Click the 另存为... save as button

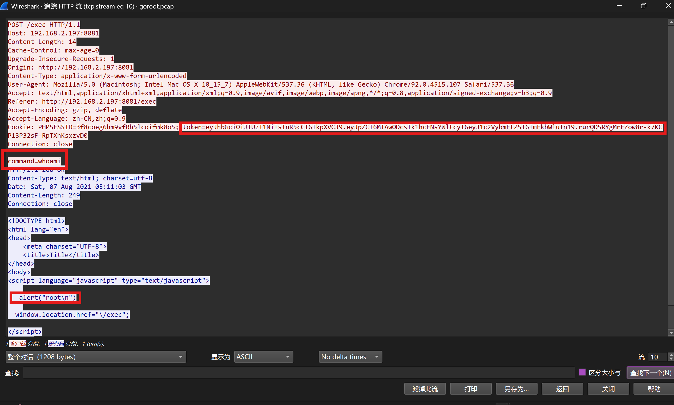516,389
